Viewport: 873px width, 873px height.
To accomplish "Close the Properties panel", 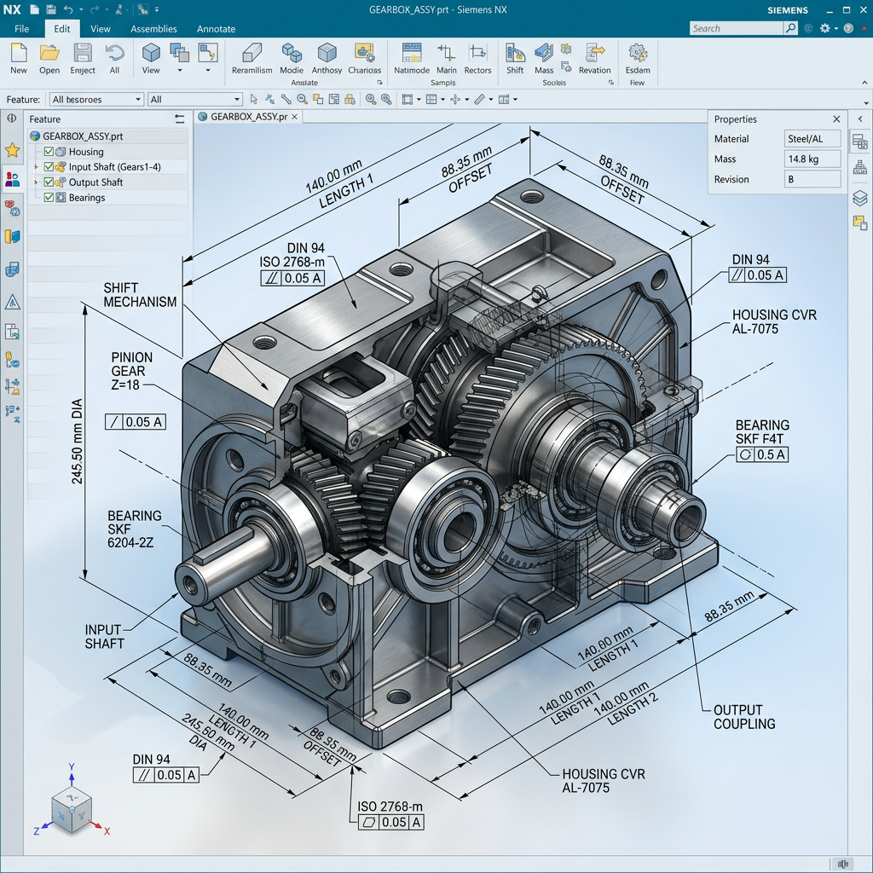I will click(x=836, y=119).
